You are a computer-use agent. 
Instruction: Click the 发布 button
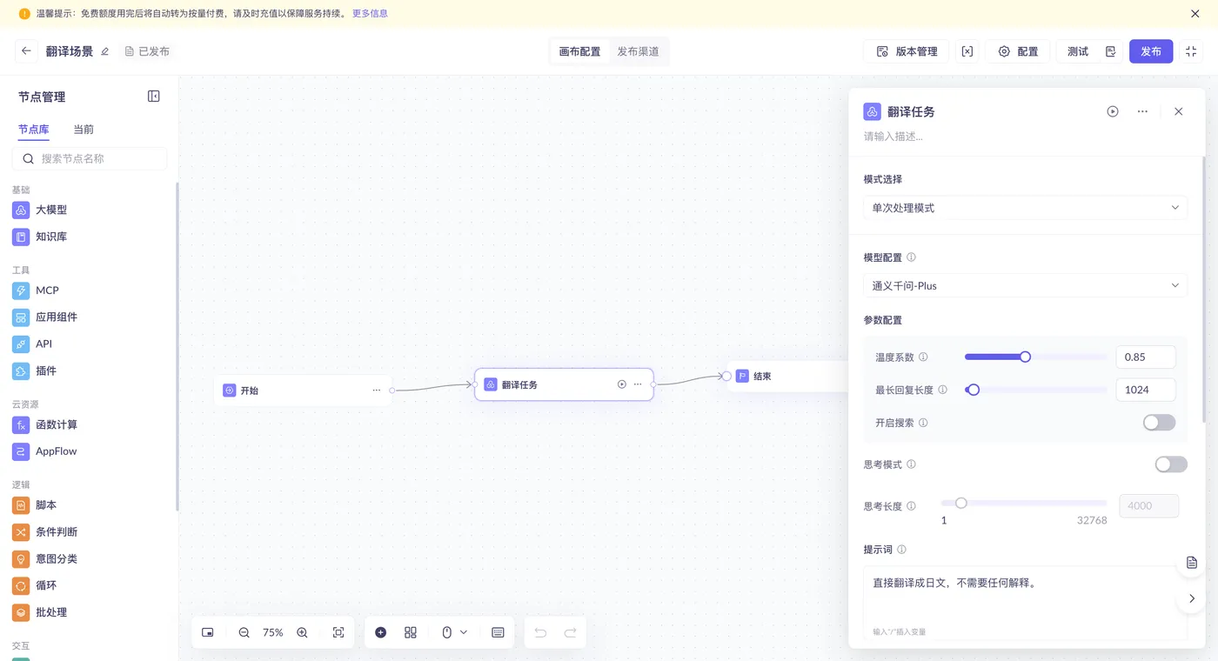tap(1151, 51)
